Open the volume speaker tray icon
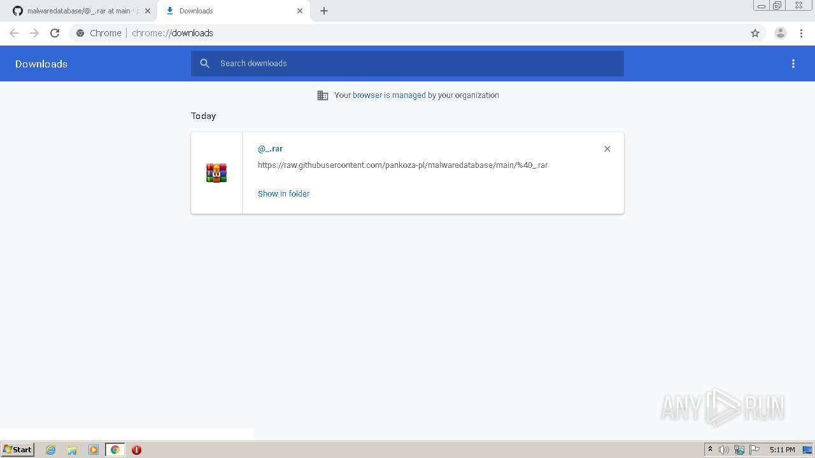Viewport: 815px width, 458px height. point(724,450)
